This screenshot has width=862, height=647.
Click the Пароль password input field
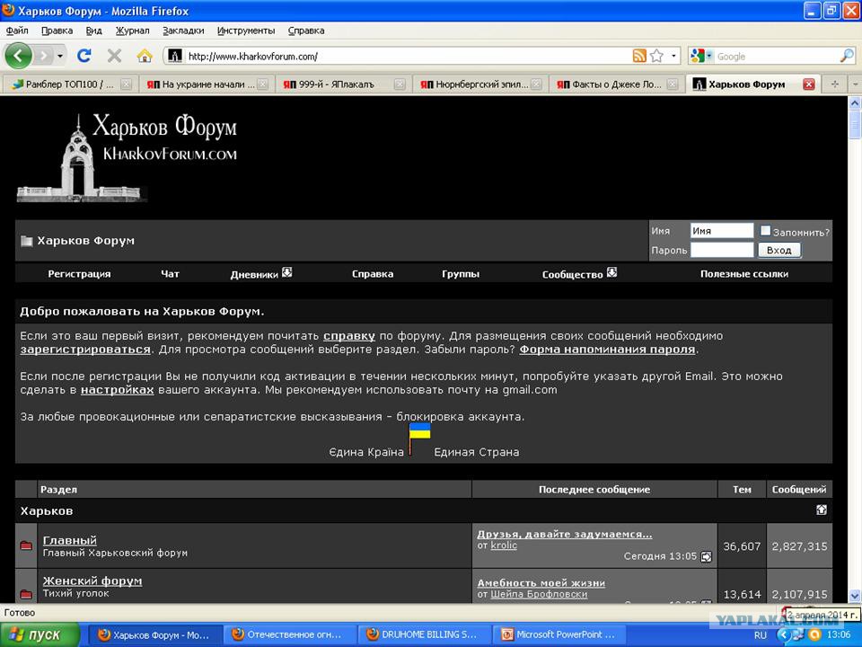coord(722,251)
